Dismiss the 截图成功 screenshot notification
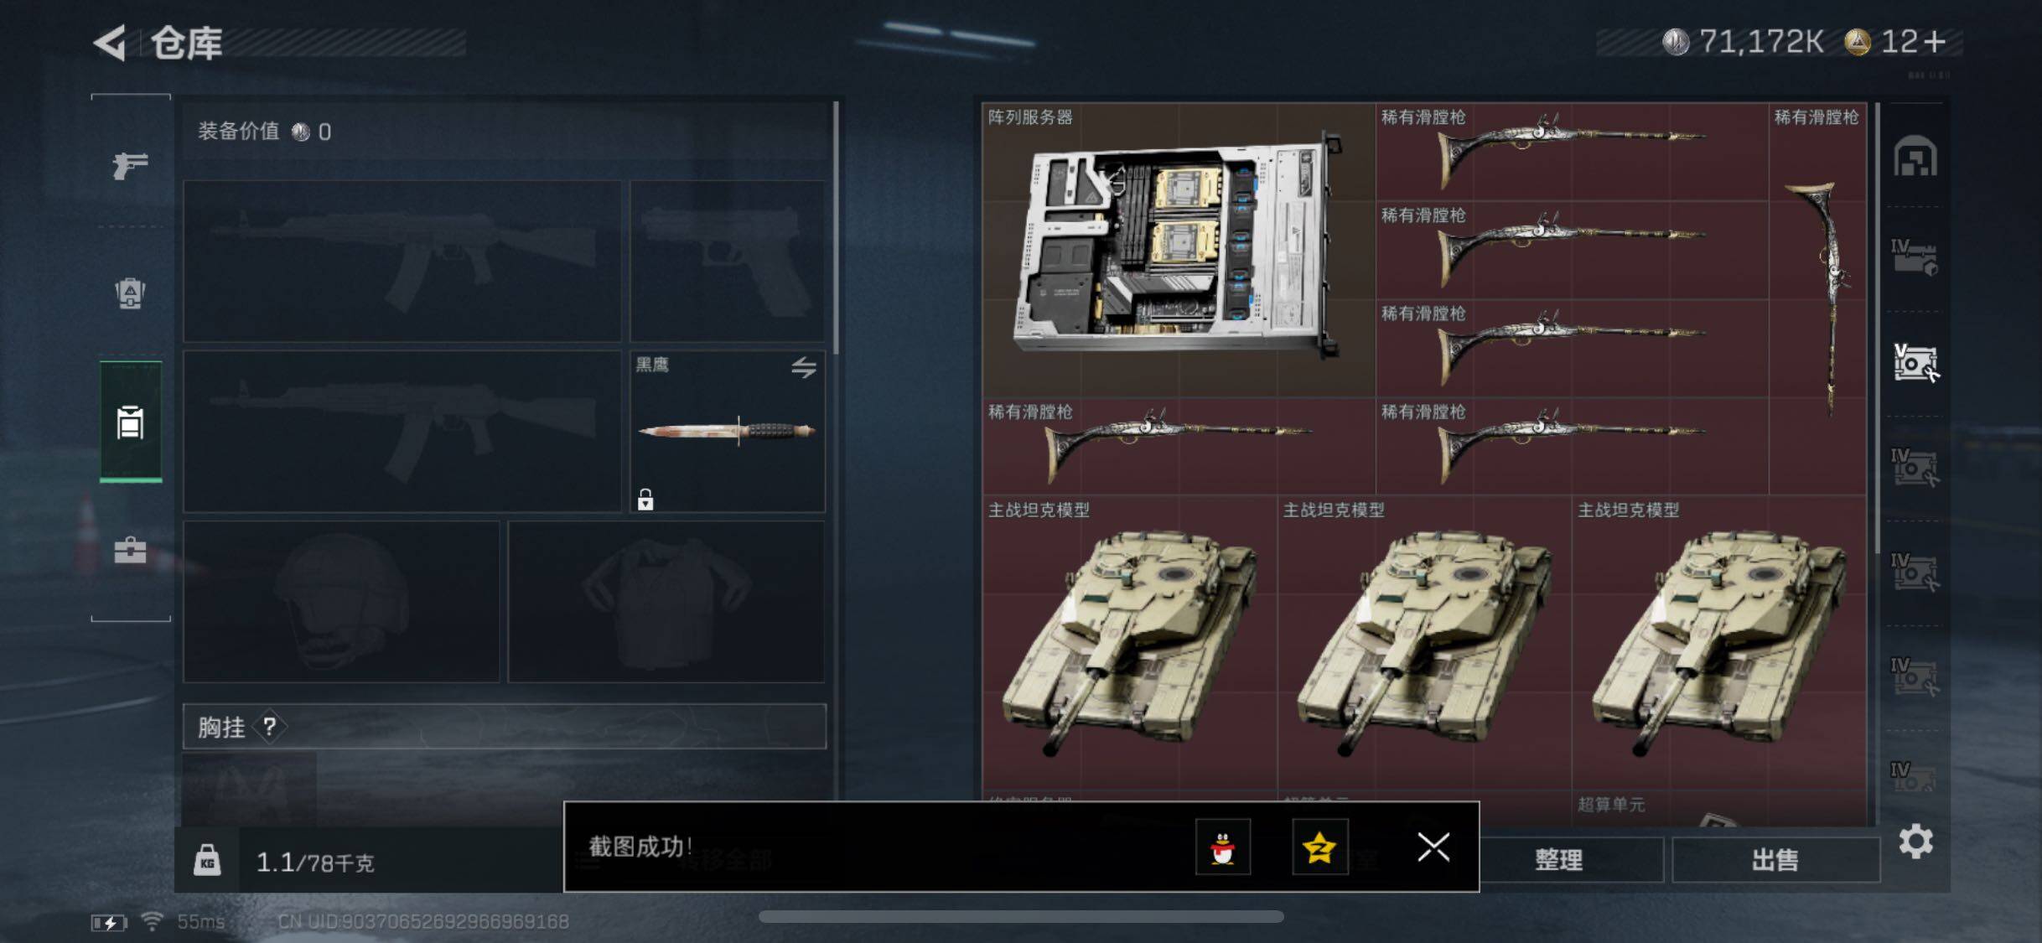Image resolution: width=2042 pixels, height=943 pixels. (x=1433, y=847)
